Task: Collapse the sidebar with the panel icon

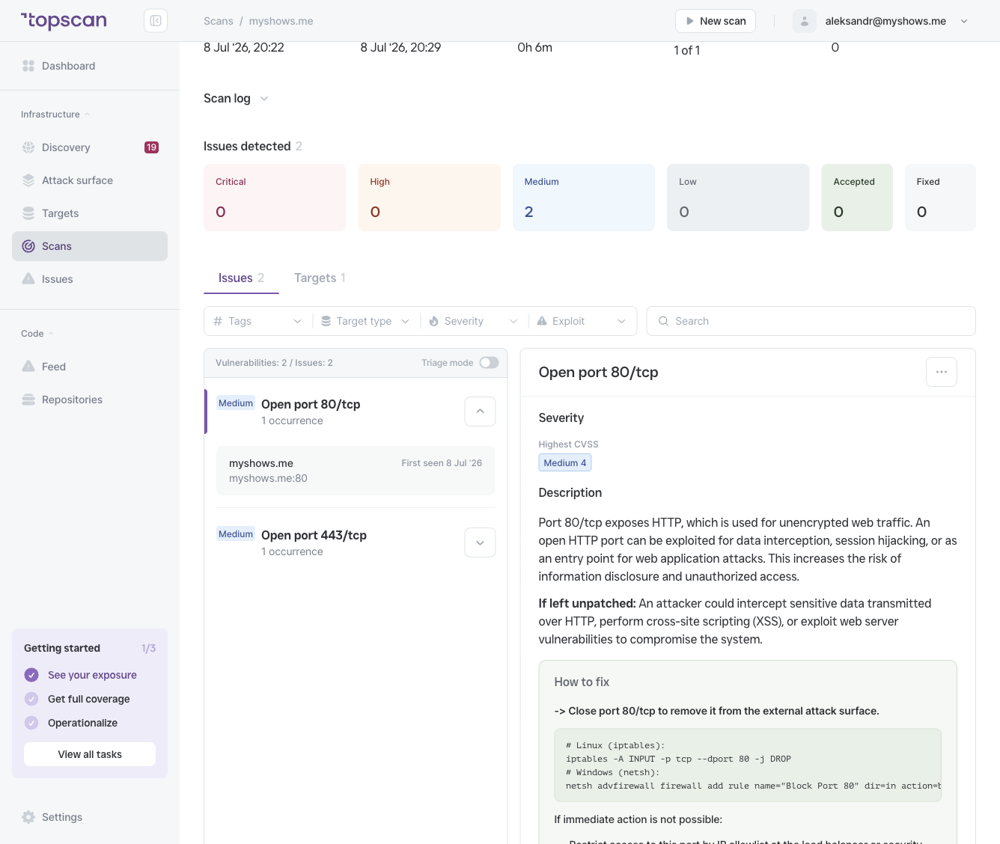Action: (156, 21)
